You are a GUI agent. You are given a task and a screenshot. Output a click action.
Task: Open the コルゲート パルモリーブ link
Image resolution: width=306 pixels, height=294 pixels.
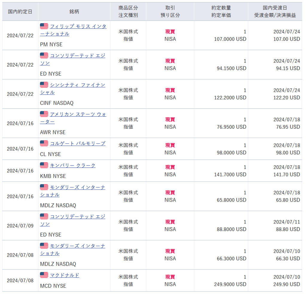coord(77,144)
